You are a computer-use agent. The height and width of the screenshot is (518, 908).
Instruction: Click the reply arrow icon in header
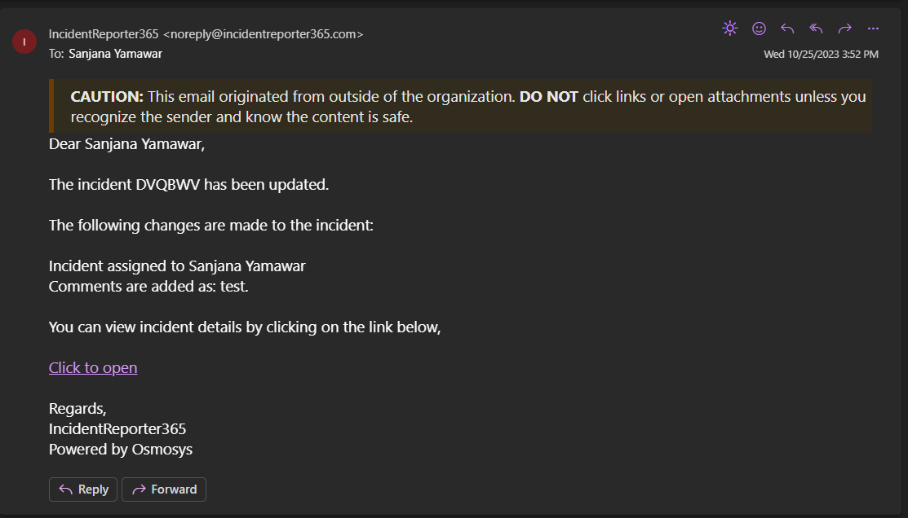(x=787, y=29)
